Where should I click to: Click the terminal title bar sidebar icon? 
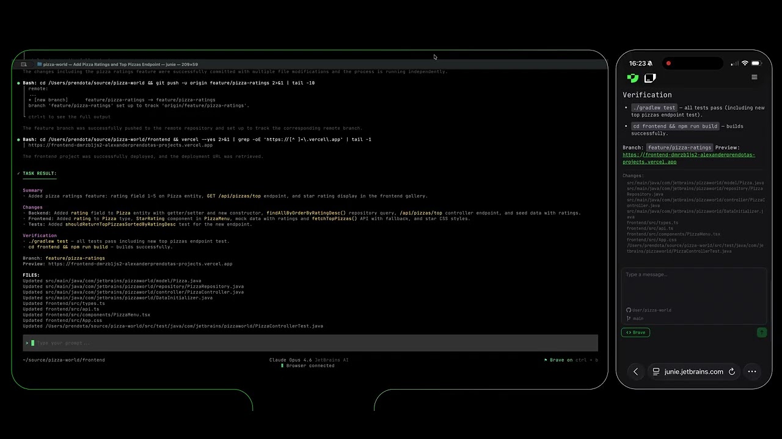pyautogui.click(x=24, y=65)
